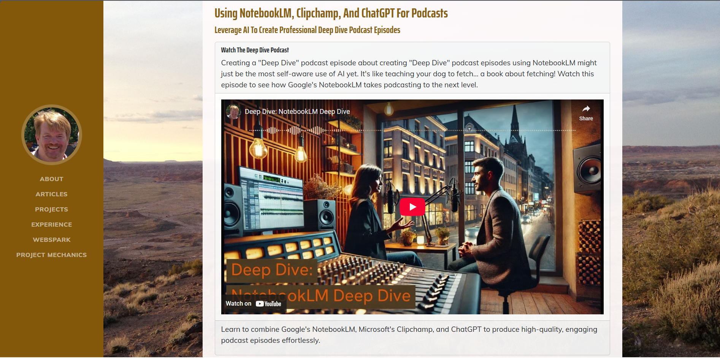This screenshot has height=358, width=720.
Task: Select Experience in the sidebar navigation
Action: click(52, 224)
